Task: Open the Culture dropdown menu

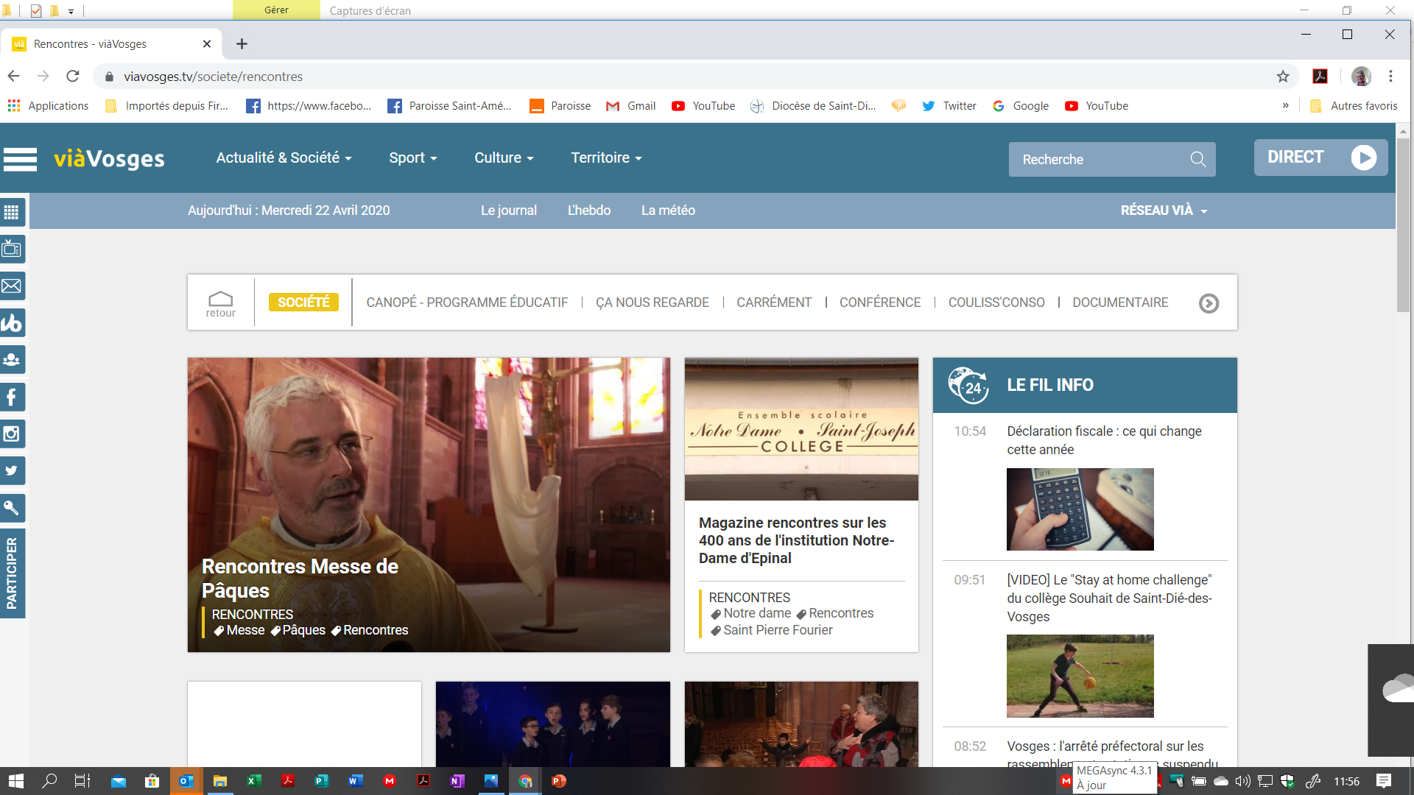Action: [504, 158]
